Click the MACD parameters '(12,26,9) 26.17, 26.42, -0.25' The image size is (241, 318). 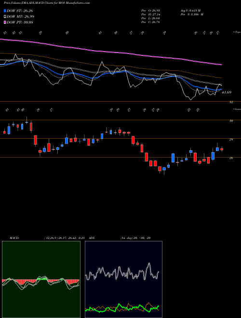[x=64, y=238]
